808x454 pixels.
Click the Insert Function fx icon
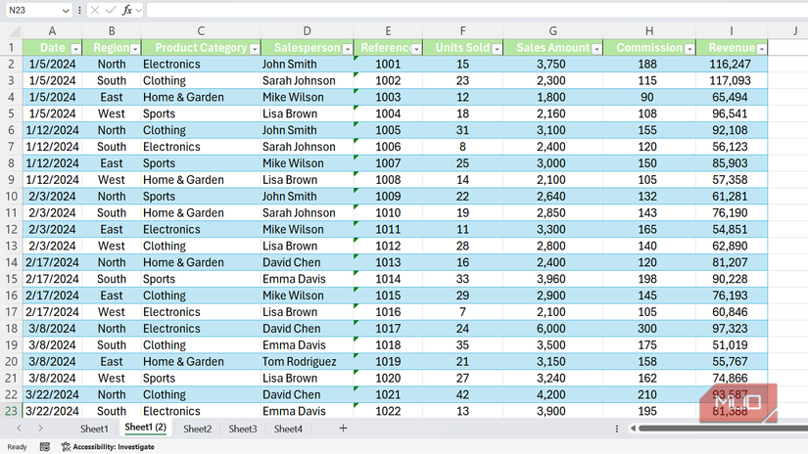tap(126, 11)
